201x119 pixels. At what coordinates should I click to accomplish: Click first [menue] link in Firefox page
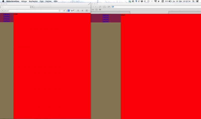pyautogui.click(x=7, y=14)
